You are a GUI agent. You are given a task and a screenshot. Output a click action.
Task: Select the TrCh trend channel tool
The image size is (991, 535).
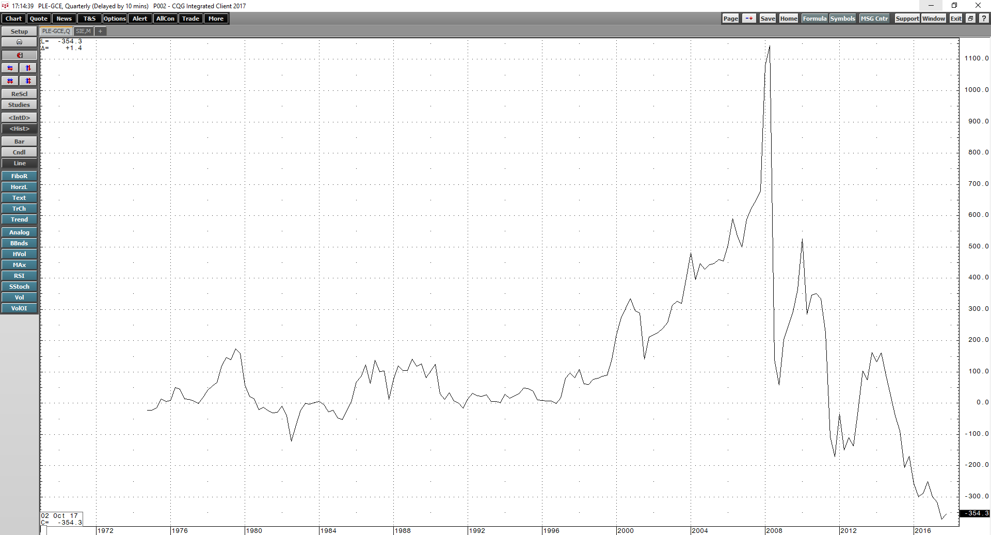(19, 209)
